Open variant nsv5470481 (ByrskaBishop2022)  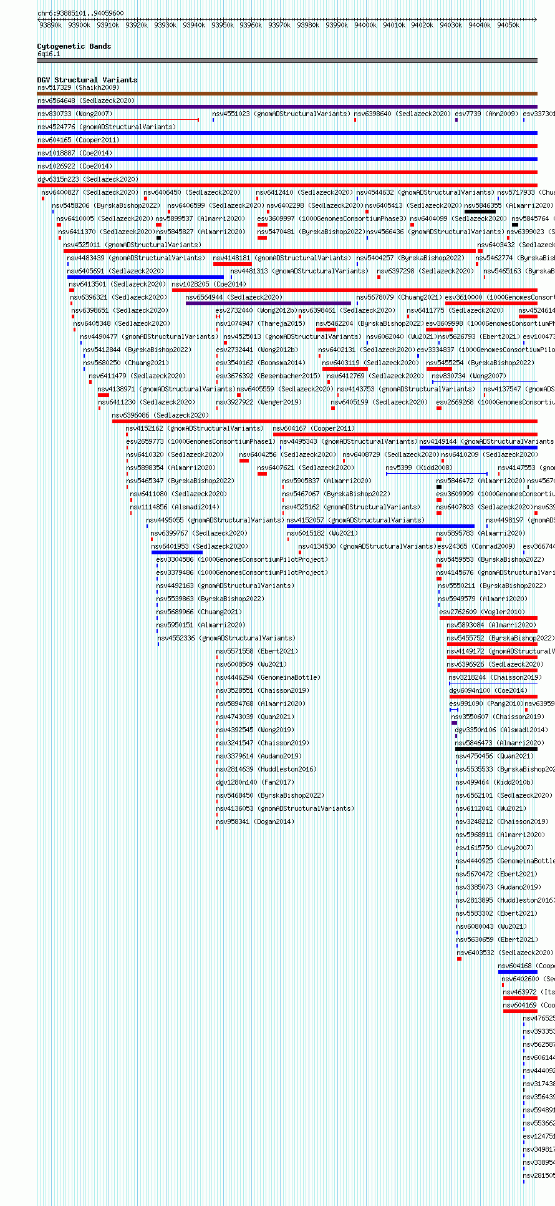point(311,232)
